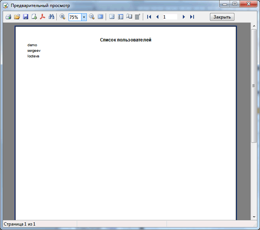The image size is (260, 230).
Task: Export the report to PDF
Action: (x=42, y=17)
